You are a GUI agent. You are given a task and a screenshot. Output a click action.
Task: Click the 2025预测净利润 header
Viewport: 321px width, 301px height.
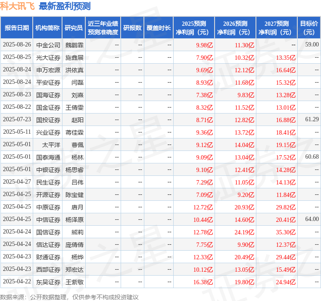click(x=194, y=28)
